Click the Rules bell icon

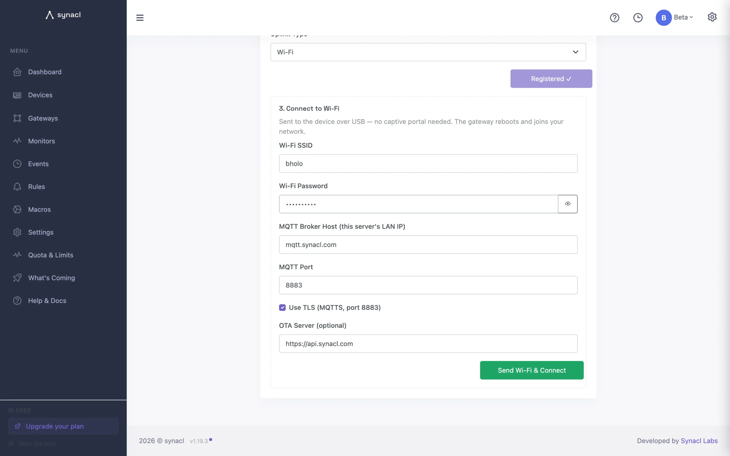pyautogui.click(x=17, y=187)
